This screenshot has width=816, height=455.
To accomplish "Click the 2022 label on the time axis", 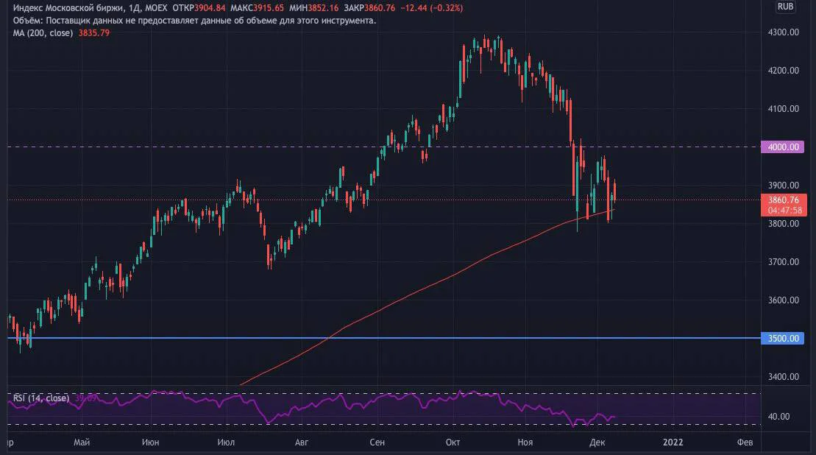I will (x=673, y=442).
